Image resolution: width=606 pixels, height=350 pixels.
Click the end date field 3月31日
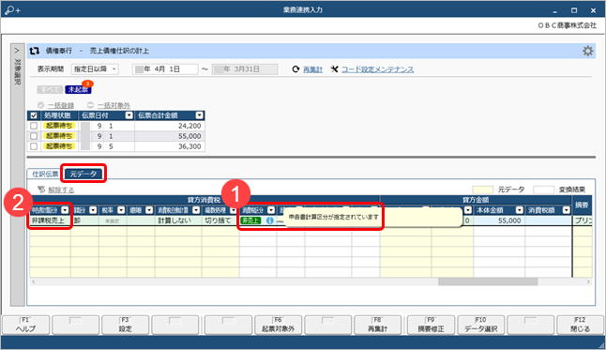click(x=245, y=69)
